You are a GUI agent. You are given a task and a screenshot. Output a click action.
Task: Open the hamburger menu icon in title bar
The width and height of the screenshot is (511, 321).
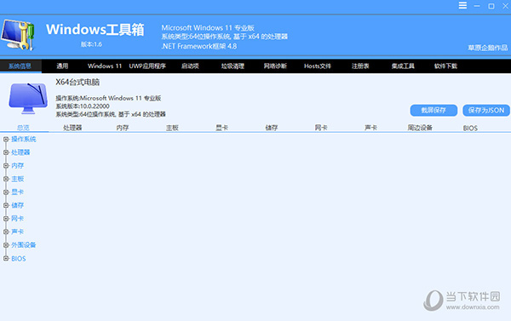tap(462, 6)
